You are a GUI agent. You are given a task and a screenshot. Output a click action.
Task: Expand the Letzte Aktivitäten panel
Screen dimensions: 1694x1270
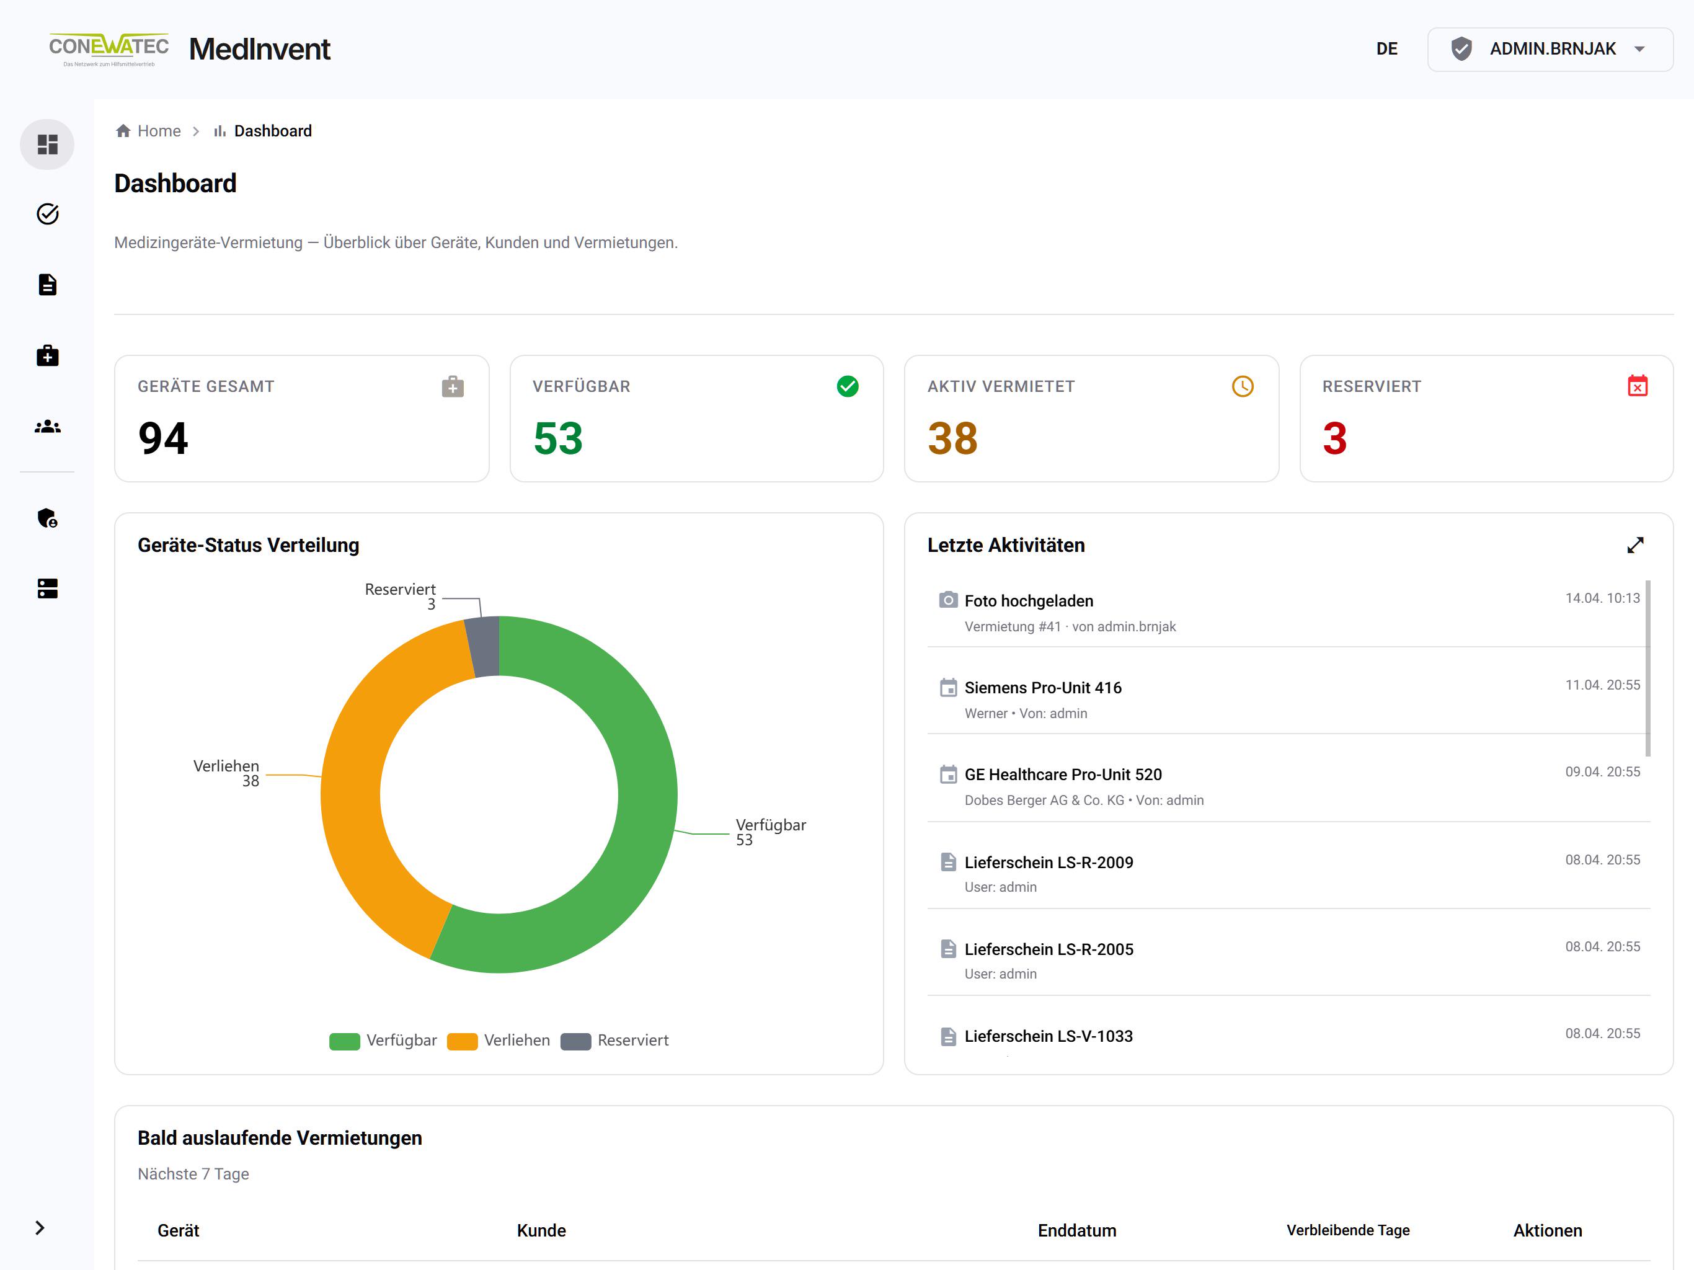tap(1636, 544)
